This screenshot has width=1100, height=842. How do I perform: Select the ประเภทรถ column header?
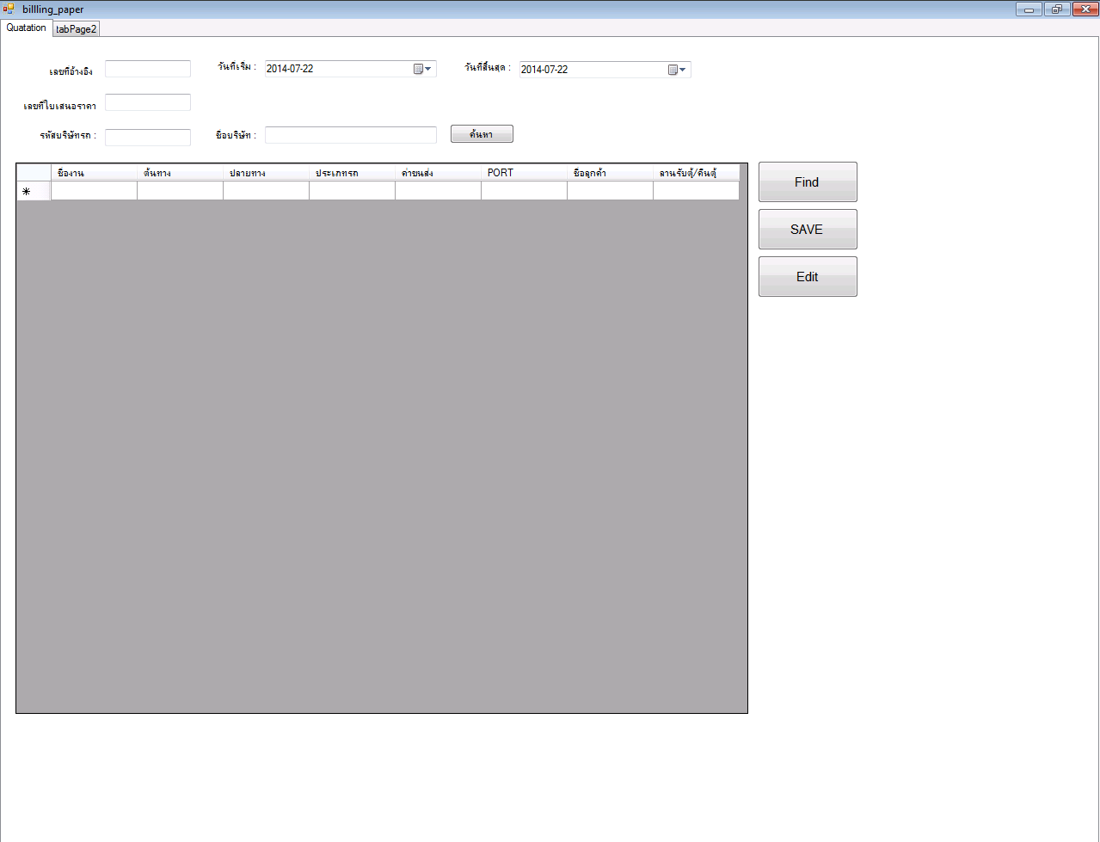click(352, 173)
